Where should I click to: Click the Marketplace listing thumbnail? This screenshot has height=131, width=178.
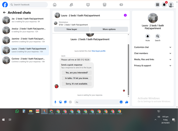56,23
